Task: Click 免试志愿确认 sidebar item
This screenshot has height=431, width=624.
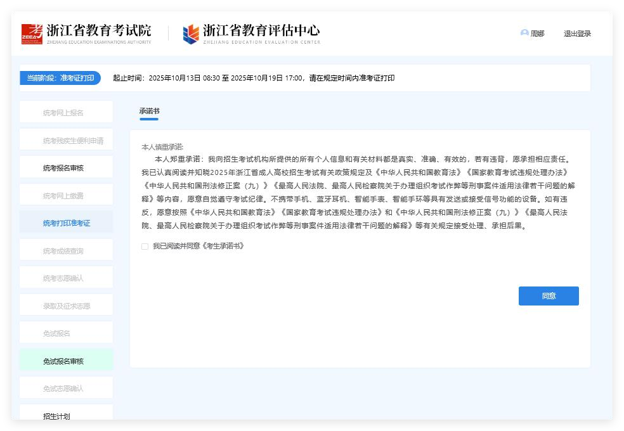Action: tap(63, 389)
